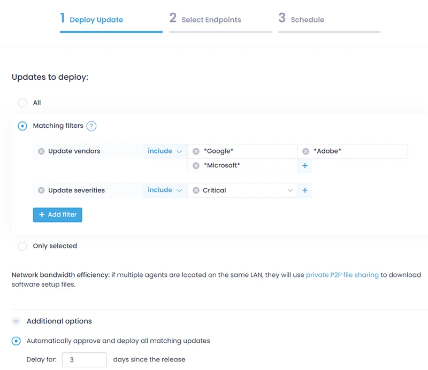Expand the Critical severity dropdown arrow

pyautogui.click(x=290, y=190)
